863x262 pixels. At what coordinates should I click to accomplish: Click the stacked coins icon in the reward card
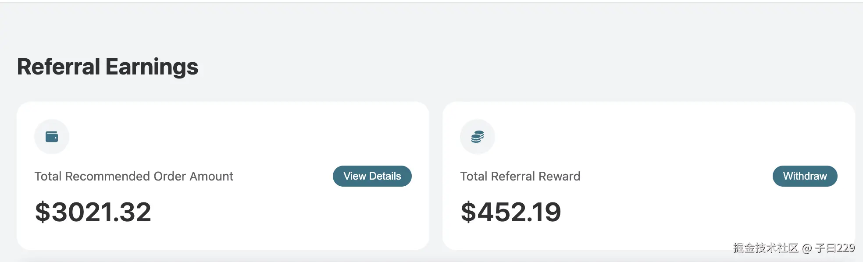pyautogui.click(x=478, y=137)
